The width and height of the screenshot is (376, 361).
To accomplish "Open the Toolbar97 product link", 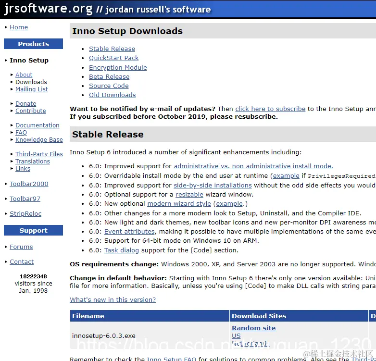I will pos(25,199).
